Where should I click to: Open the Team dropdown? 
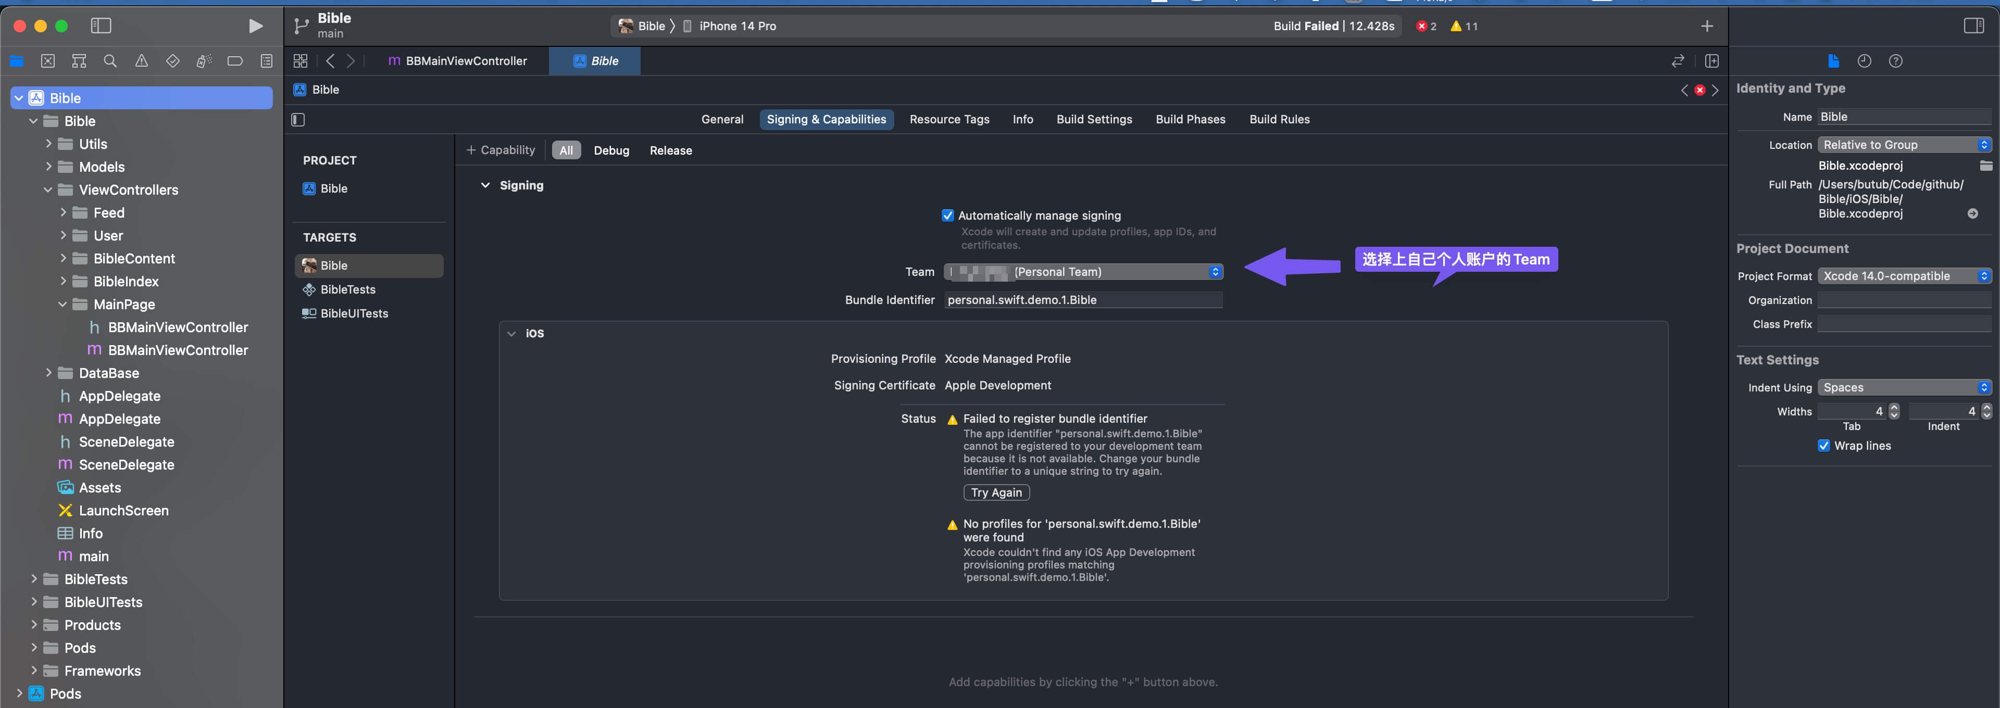tap(1083, 272)
